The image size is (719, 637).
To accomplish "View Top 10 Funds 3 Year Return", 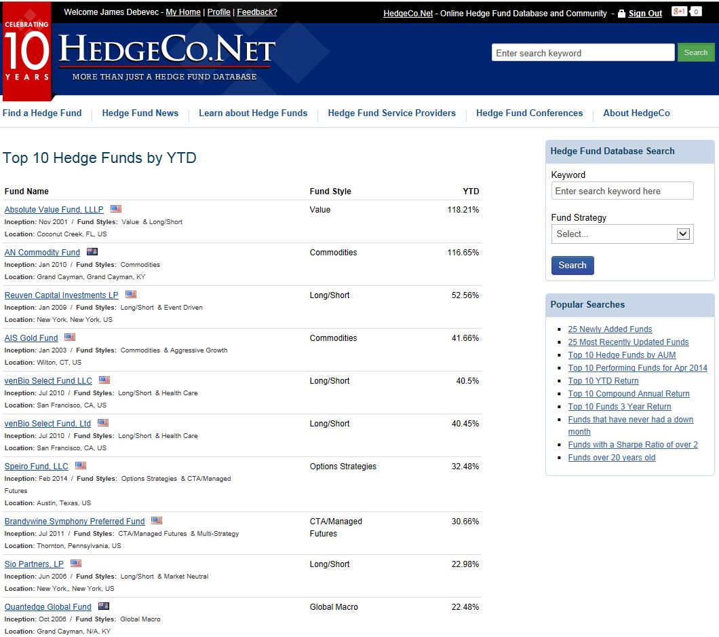I will pos(619,406).
